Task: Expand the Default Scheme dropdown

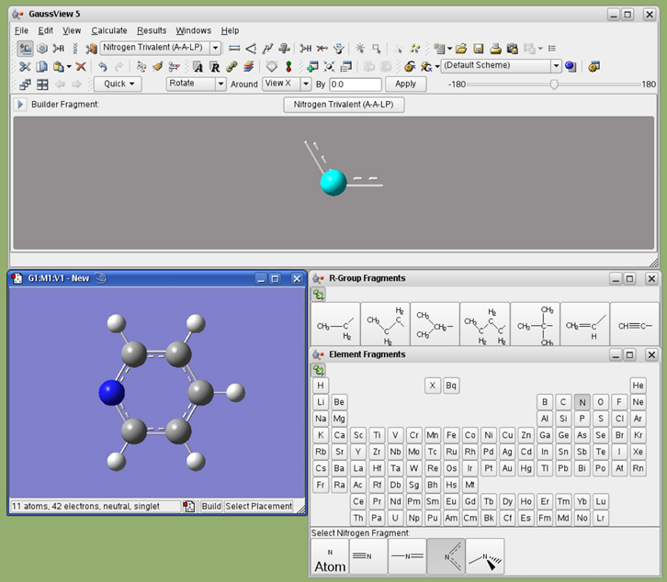Action: click(556, 66)
